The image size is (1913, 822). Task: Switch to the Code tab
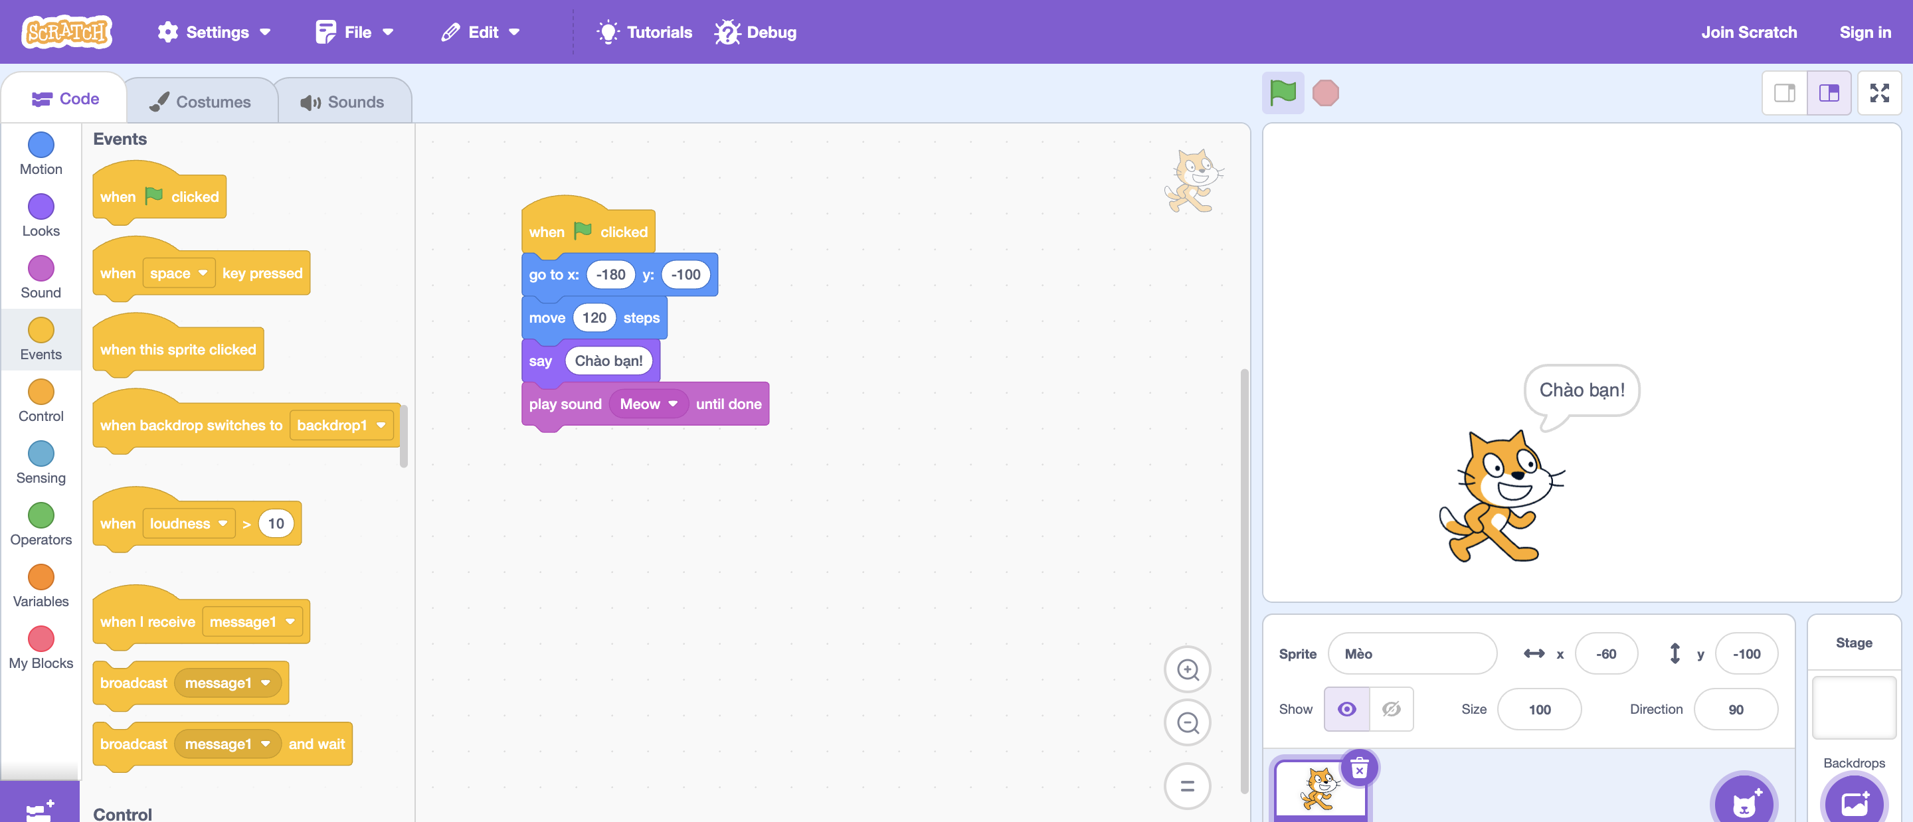(x=65, y=99)
